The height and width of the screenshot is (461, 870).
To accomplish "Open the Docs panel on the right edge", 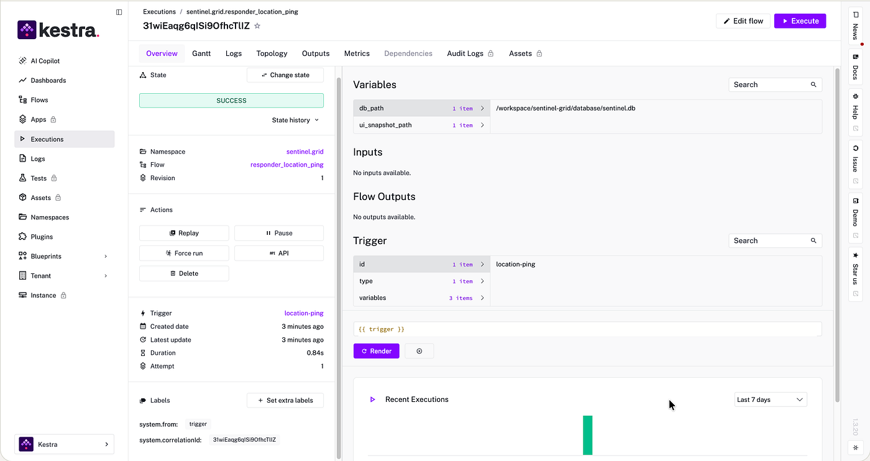I will [x=855, y=67].
